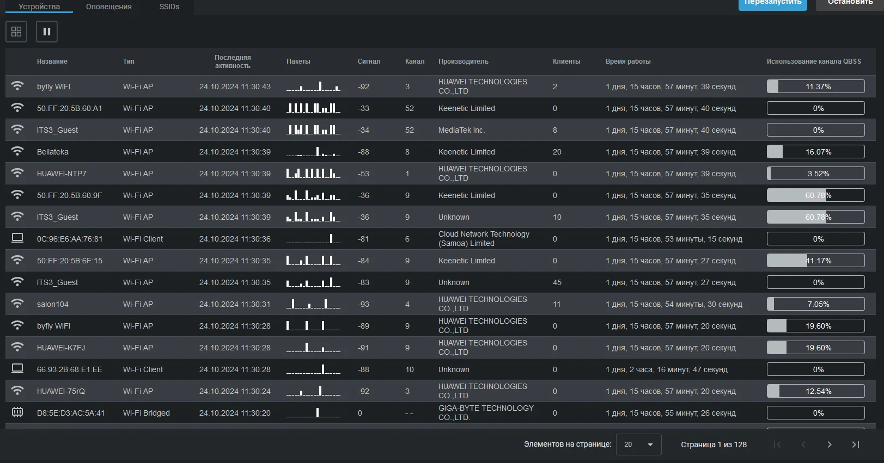Sort by the Канал column header
The height and width of the screenshot is (463, 884).
click(x=414, y=61)
